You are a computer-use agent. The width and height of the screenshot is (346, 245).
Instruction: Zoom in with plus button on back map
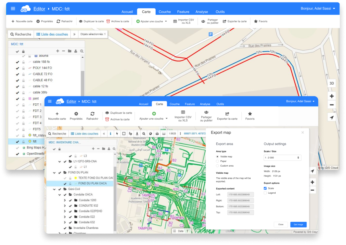(x=332, y=96)
